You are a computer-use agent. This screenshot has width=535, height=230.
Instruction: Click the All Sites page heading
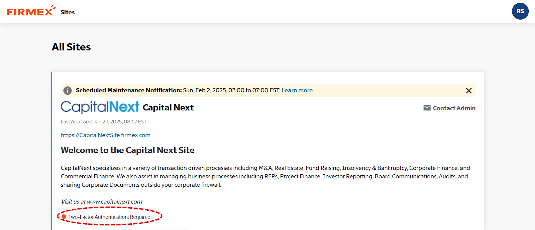pyautogui.click(x=71, y=47)
